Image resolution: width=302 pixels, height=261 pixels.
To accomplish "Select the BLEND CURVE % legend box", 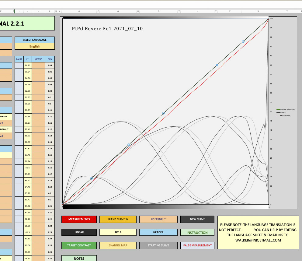I will pos(118,219).
